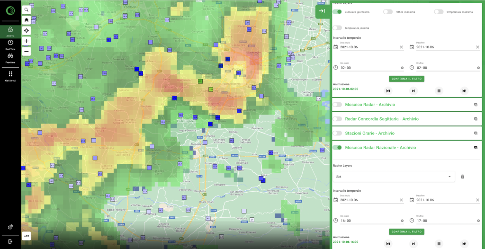
Task: Click the green circular app logo
Action: coord(10,10)
